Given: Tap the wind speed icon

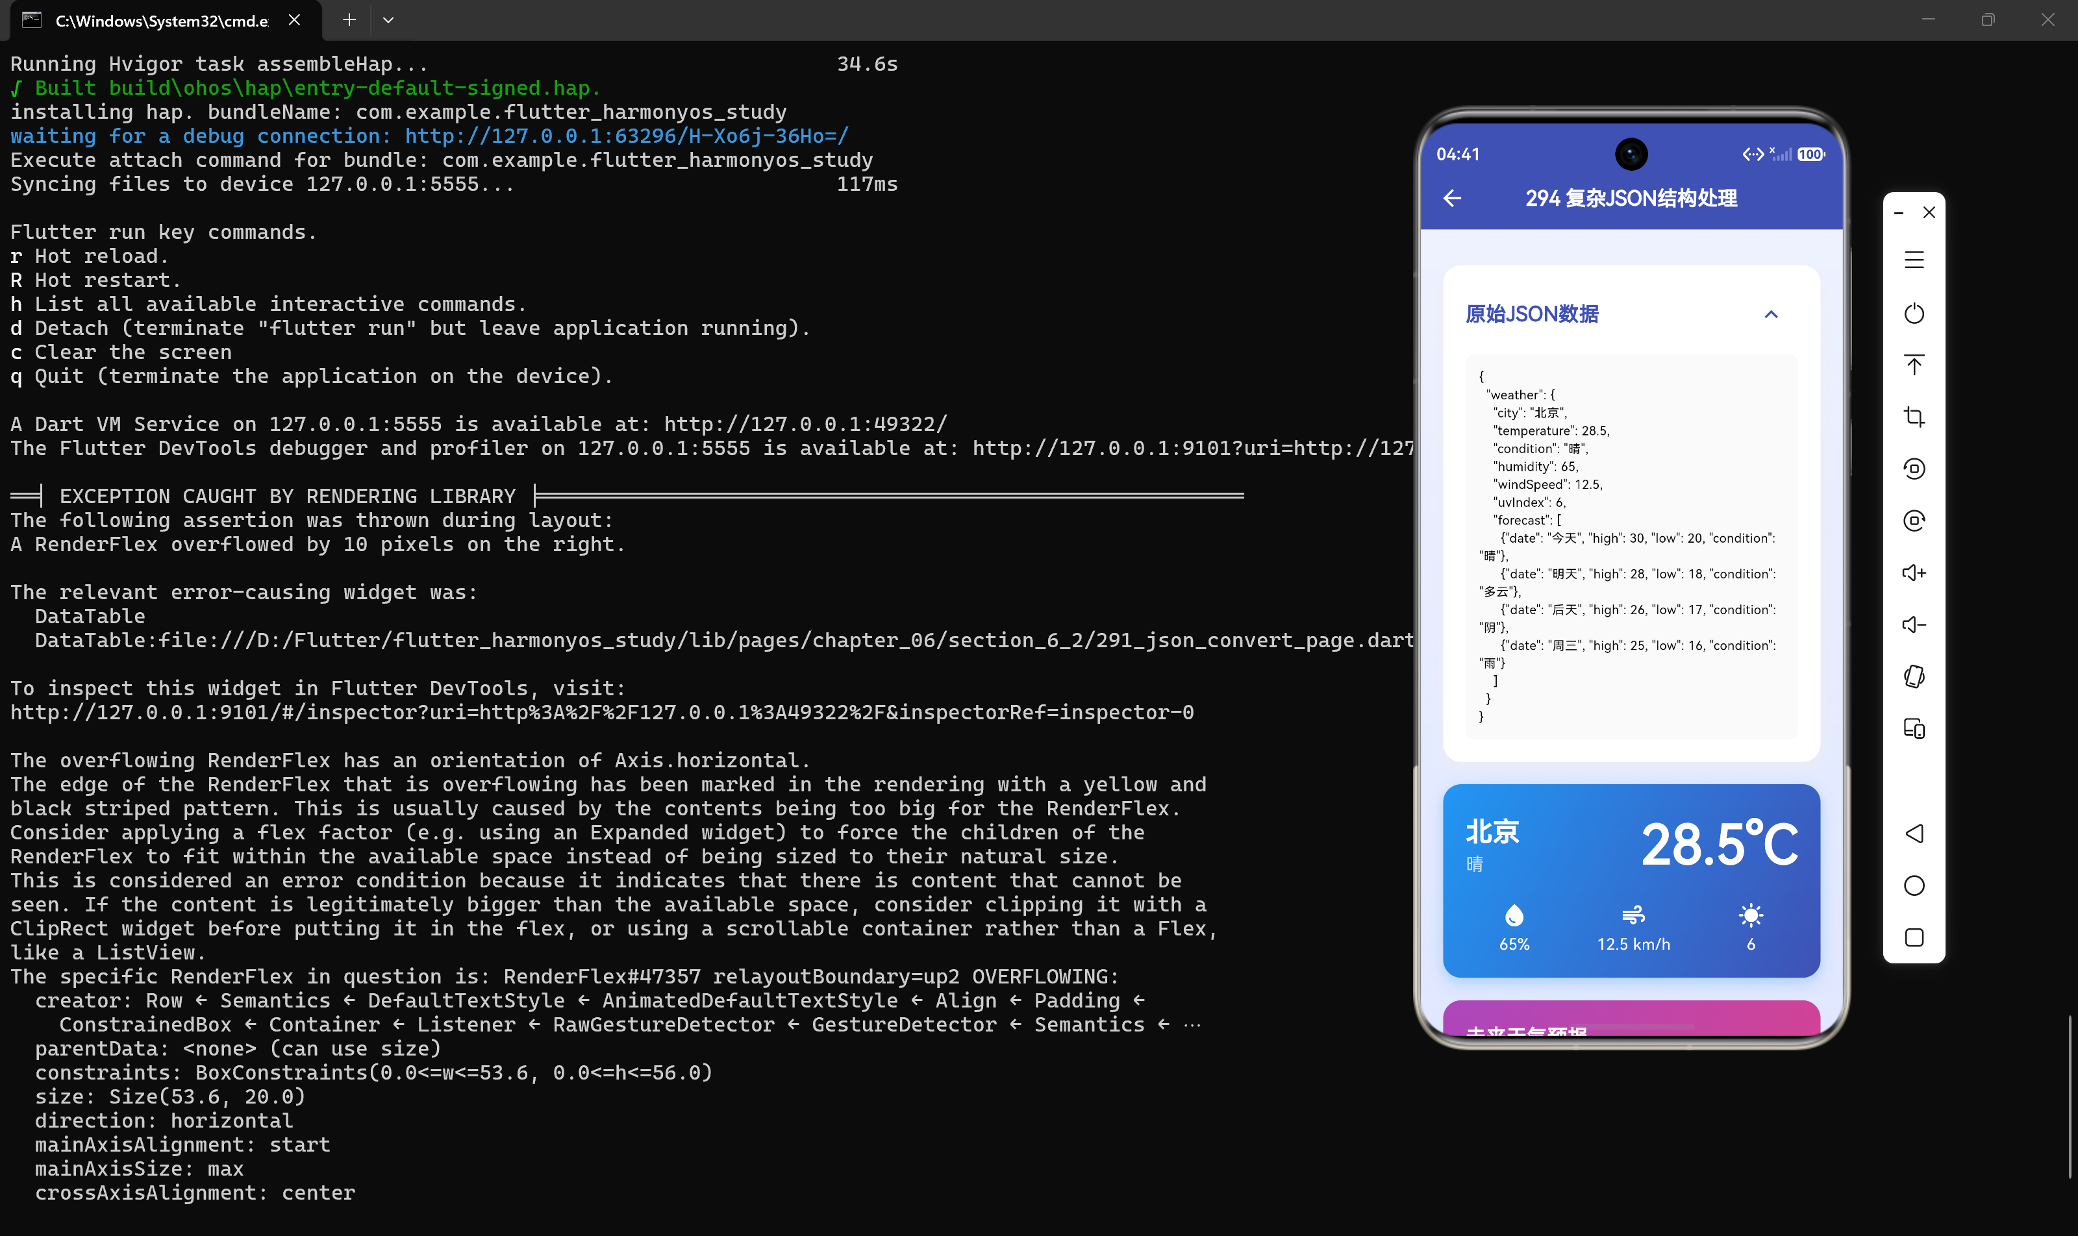Looking at the screenshot, I should point(1633,915).
